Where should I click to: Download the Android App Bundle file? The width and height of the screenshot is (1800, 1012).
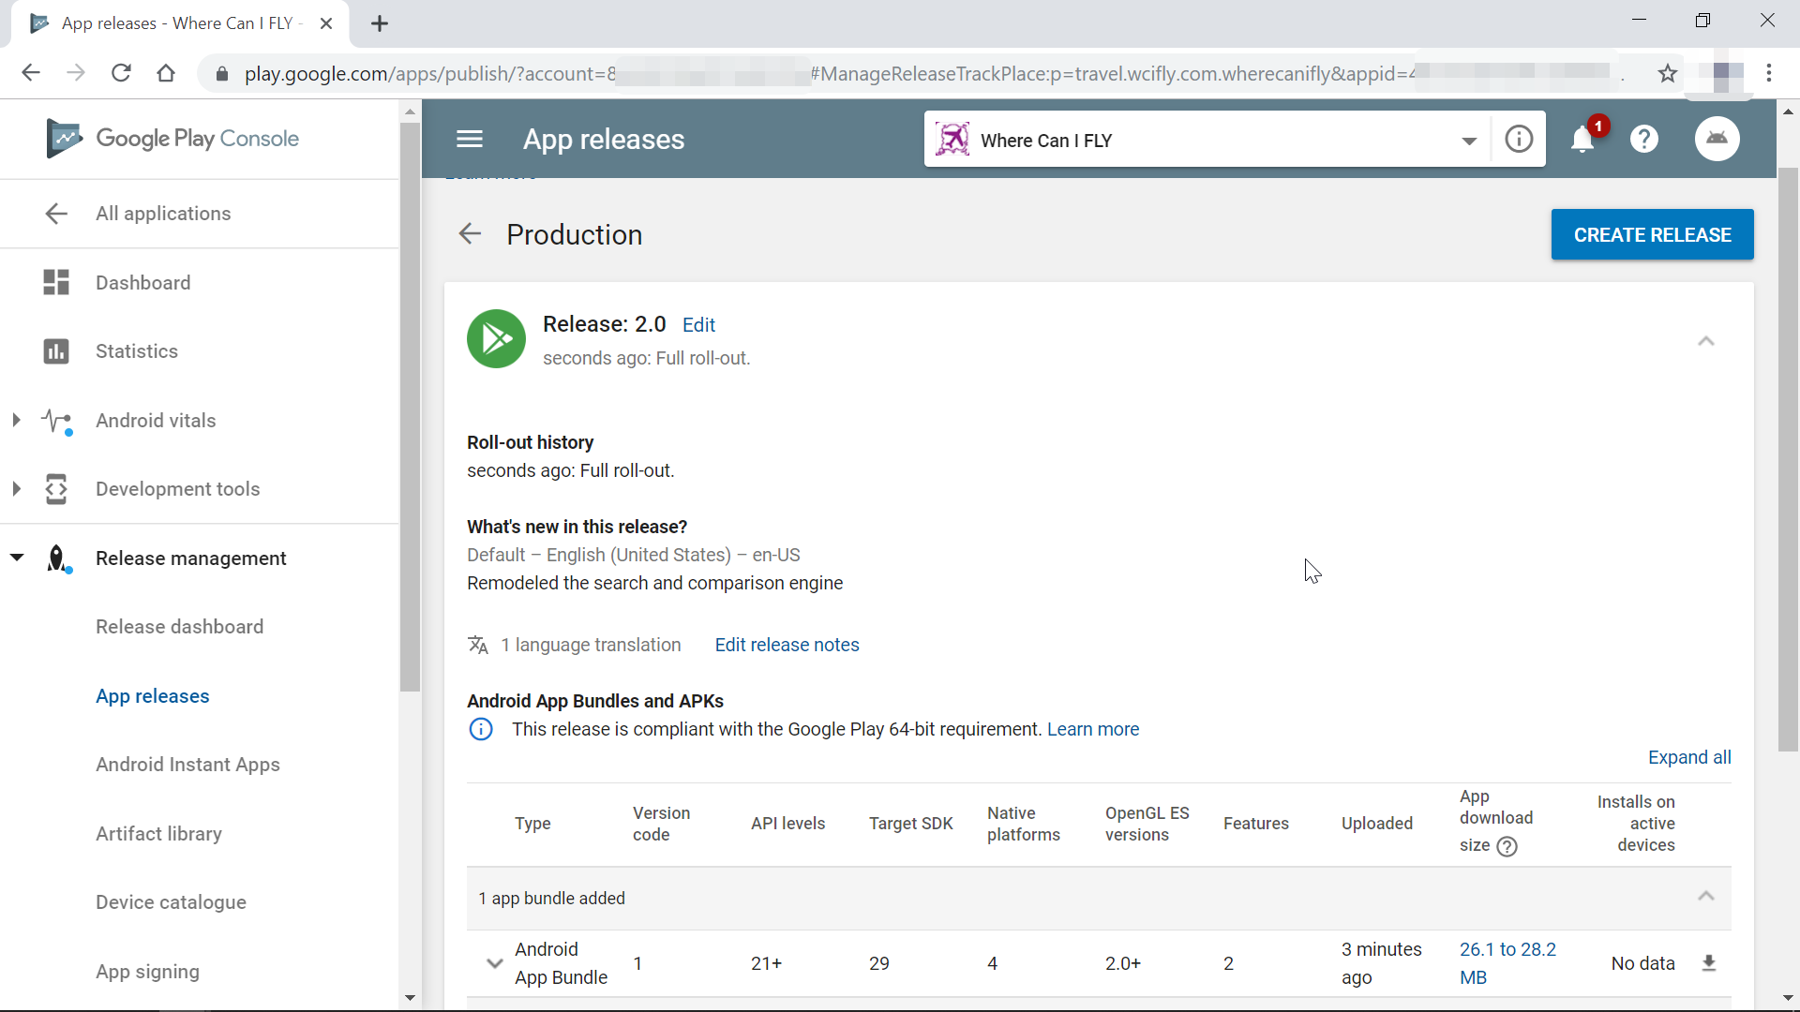[1709, 963]
